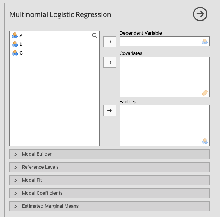Click the run analysis arrow circle icon
The height and width of the screenshot is (217, 220).
200,14
